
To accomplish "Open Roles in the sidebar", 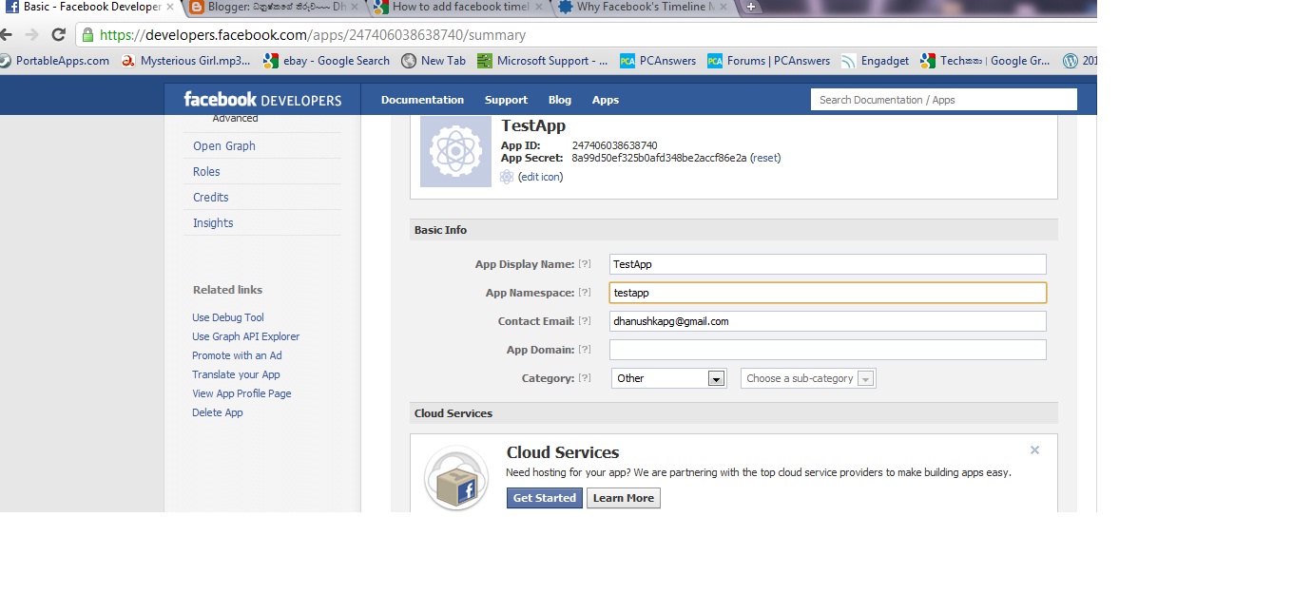I will click(x=206, y=172).
